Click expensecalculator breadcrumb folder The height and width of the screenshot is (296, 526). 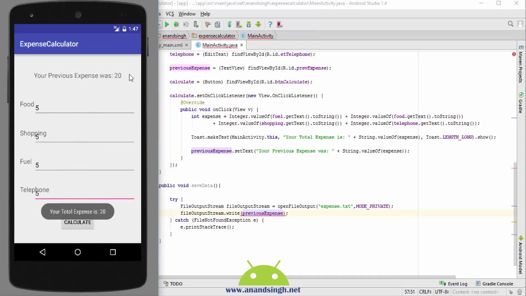(x=213, y=36)
